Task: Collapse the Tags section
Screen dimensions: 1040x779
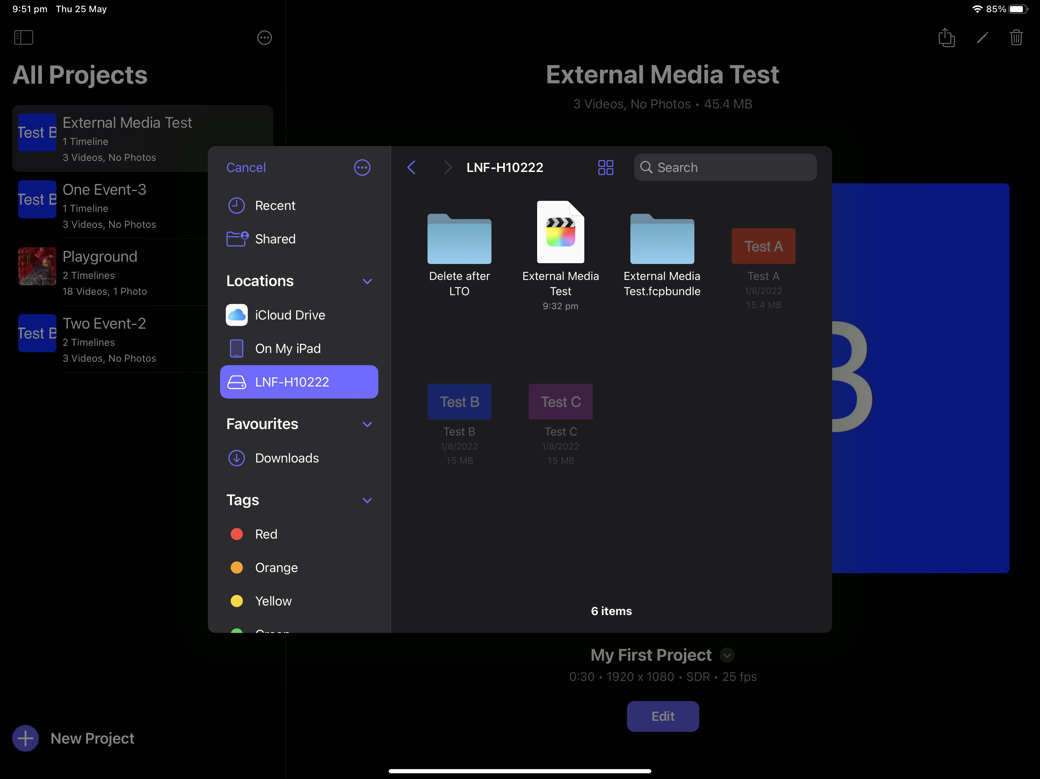Action: tap(367, 501)
